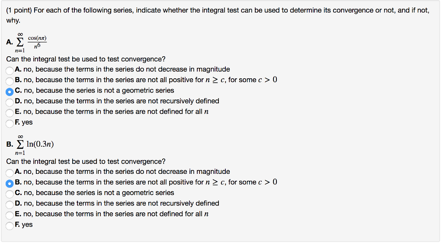This screenshot has height=250, width=443.
Task: Select option B for series A question
Action: [x=10, y=80]
